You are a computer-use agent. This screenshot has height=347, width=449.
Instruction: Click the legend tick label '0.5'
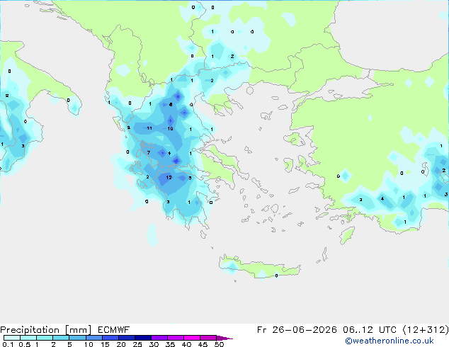click(x=25, y=344)
